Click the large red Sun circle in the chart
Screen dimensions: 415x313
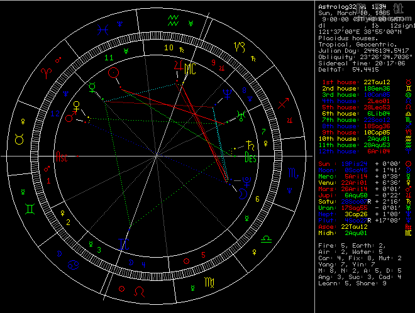[113, 73]
